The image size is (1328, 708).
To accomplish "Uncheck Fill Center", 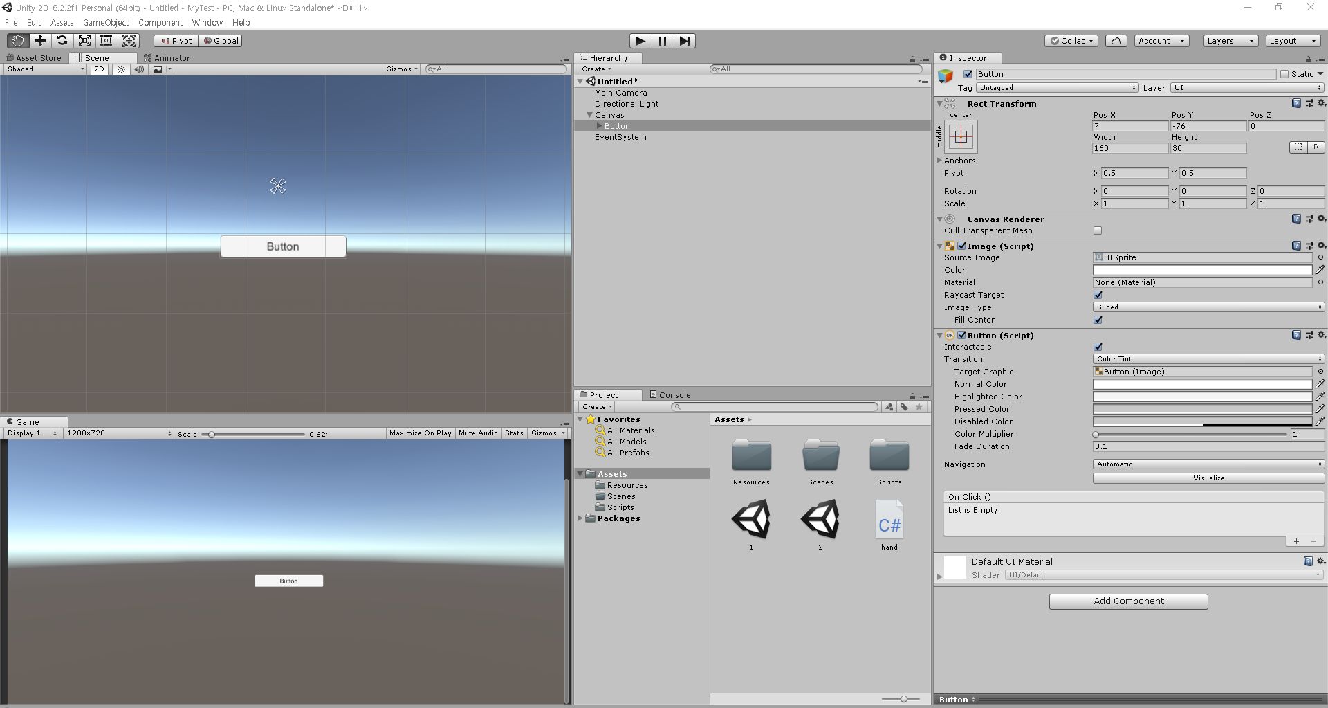I will (x=1098, y=320).
